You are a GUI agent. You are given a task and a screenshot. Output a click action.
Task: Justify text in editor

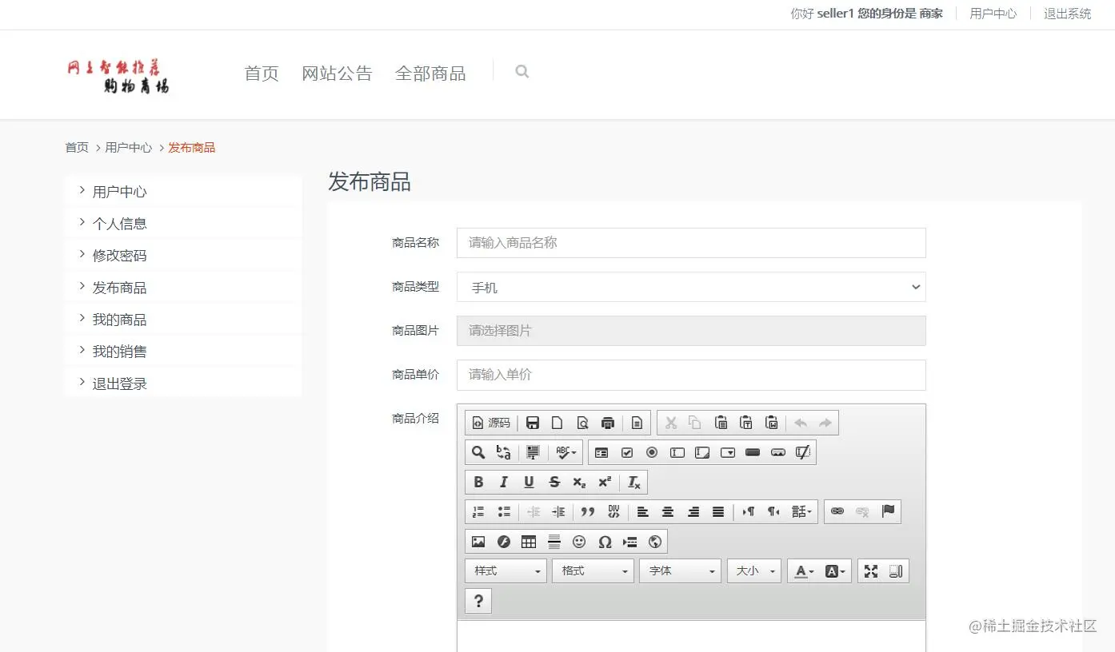[718, 511]
